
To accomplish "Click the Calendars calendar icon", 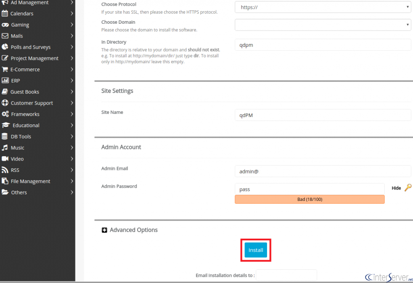I will pyautogui.click(x=5, y=13).
